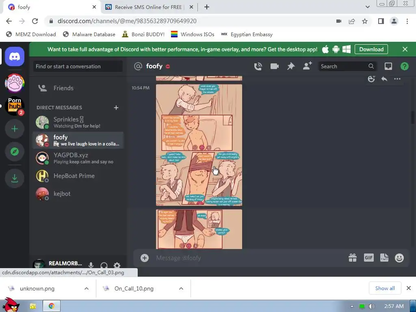416x312 pixels.
Task: Close the downloads bar
Action: pos(409,288)
